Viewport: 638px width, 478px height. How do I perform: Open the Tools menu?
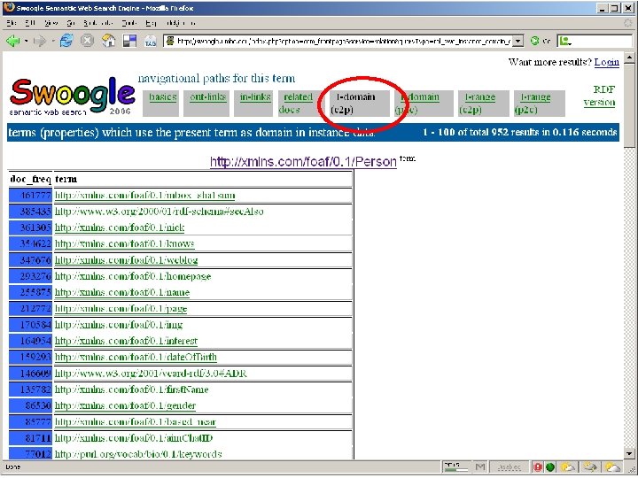(x=129, y=23)
